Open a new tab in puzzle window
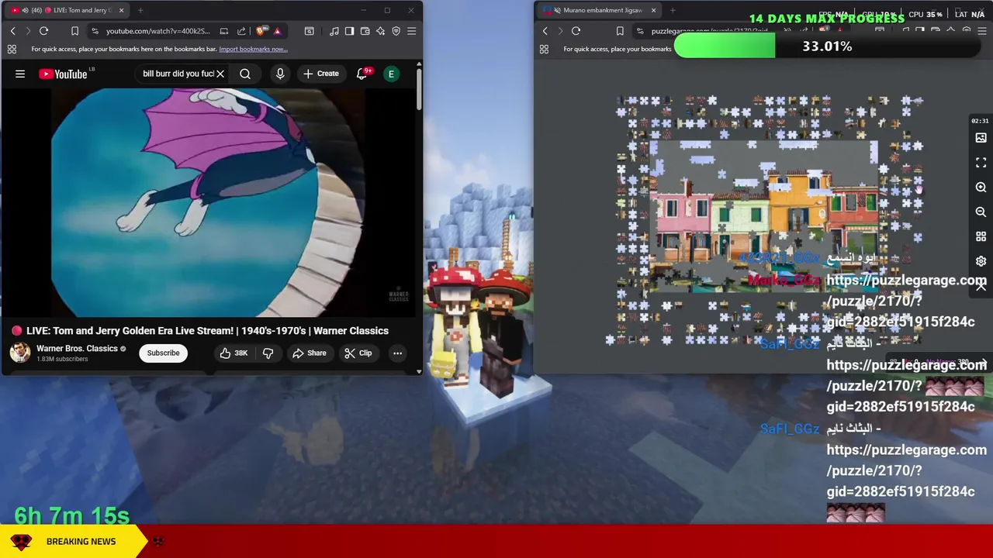Viewport: 993px width, 558px height. coord(673,10)
